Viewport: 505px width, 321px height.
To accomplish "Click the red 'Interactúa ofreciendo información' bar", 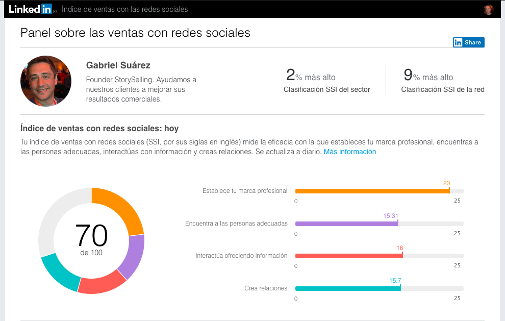I will point(349,256).
